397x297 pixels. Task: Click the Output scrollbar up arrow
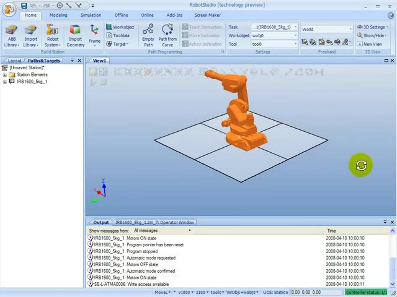click(x=393, y=231)
